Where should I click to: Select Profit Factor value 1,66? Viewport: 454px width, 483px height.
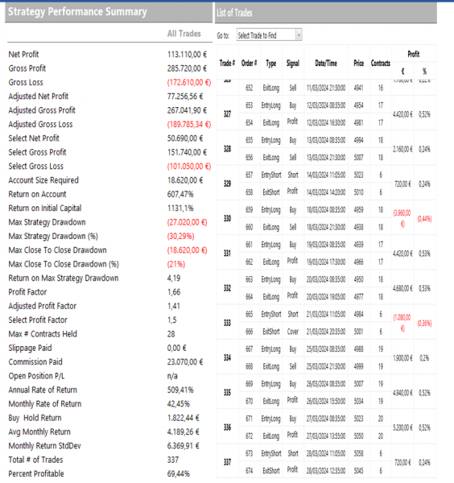coord(174,292)
